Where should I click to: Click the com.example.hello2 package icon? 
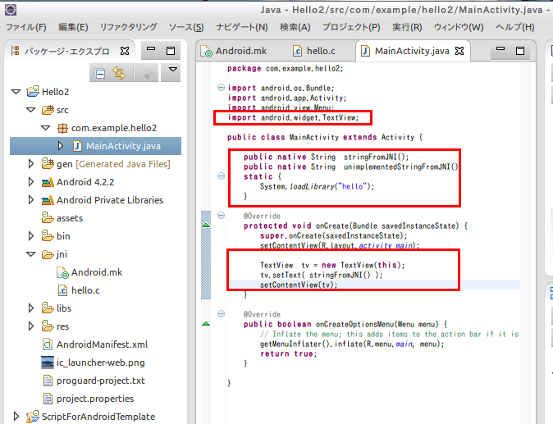point(62,128)
